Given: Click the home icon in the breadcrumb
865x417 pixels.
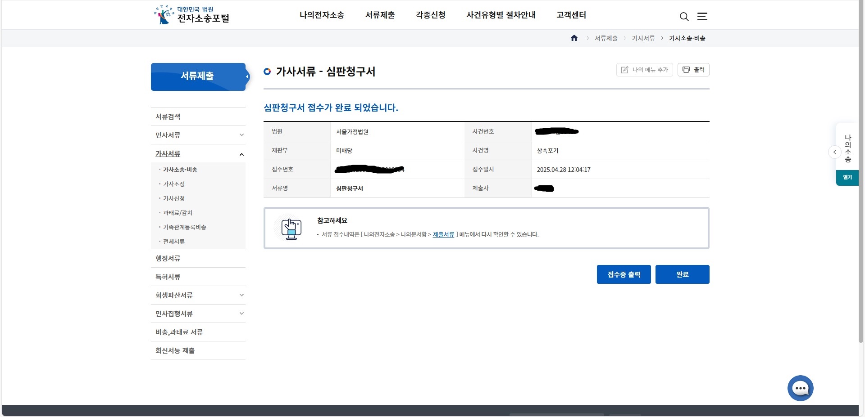Looking at the screenshot, I should 574,38.
